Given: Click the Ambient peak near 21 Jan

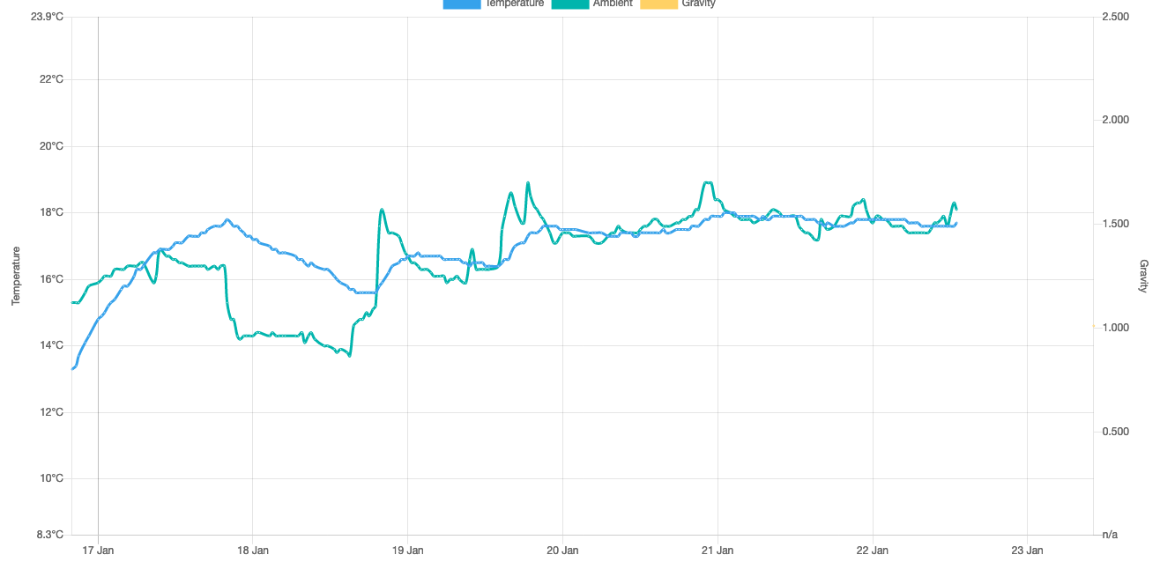Looking at the screenshot, I should [707, 183].
